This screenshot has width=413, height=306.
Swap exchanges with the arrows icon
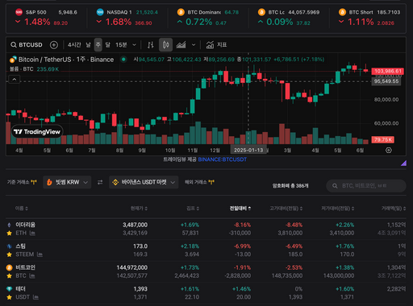[100, 183]
